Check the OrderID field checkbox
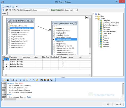 [54, 29]
